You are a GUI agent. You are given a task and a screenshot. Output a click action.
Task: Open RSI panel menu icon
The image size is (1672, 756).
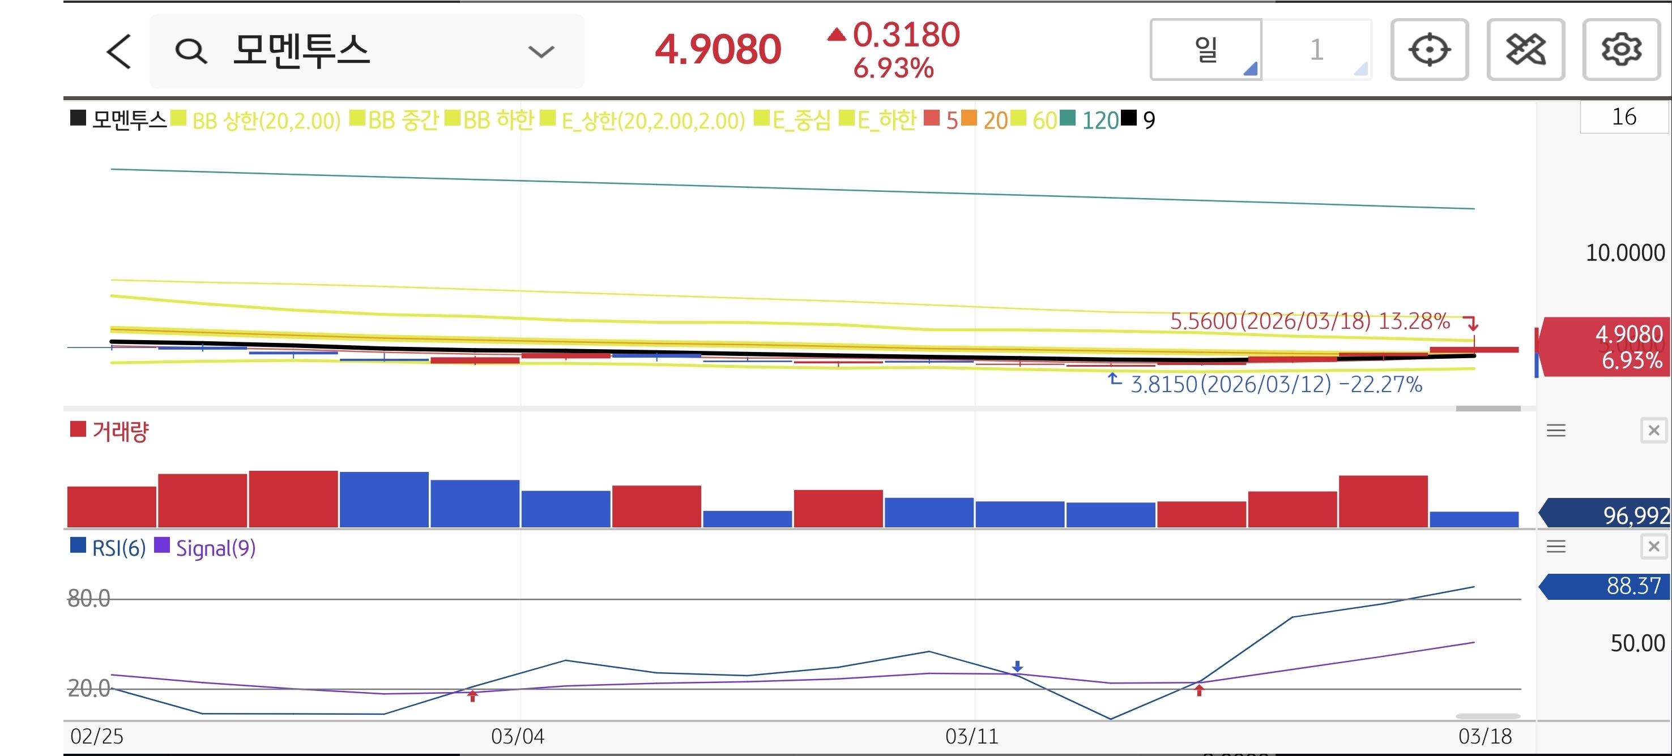[x=1556, y=547]
